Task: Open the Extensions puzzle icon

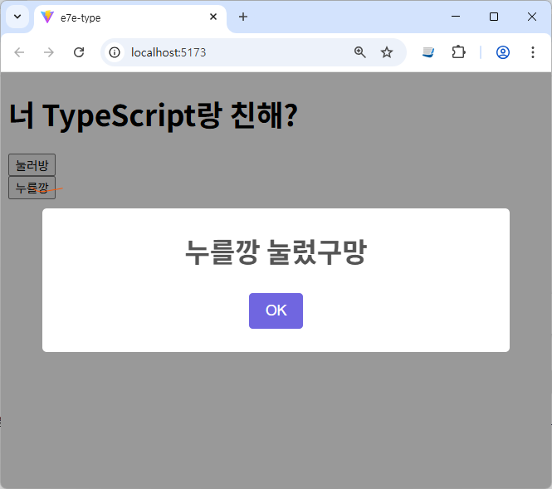Action: [x=458, y=52]
